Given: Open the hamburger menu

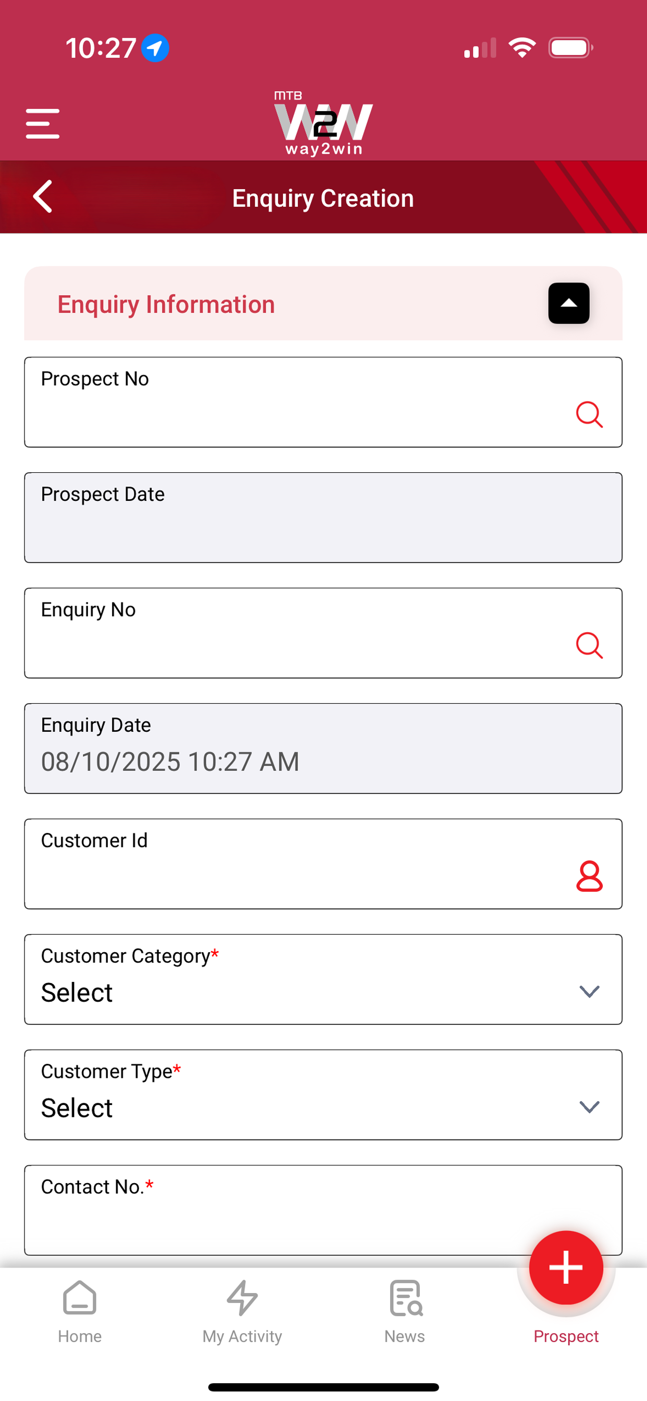Looking at the screenshot, I should 42,124.
